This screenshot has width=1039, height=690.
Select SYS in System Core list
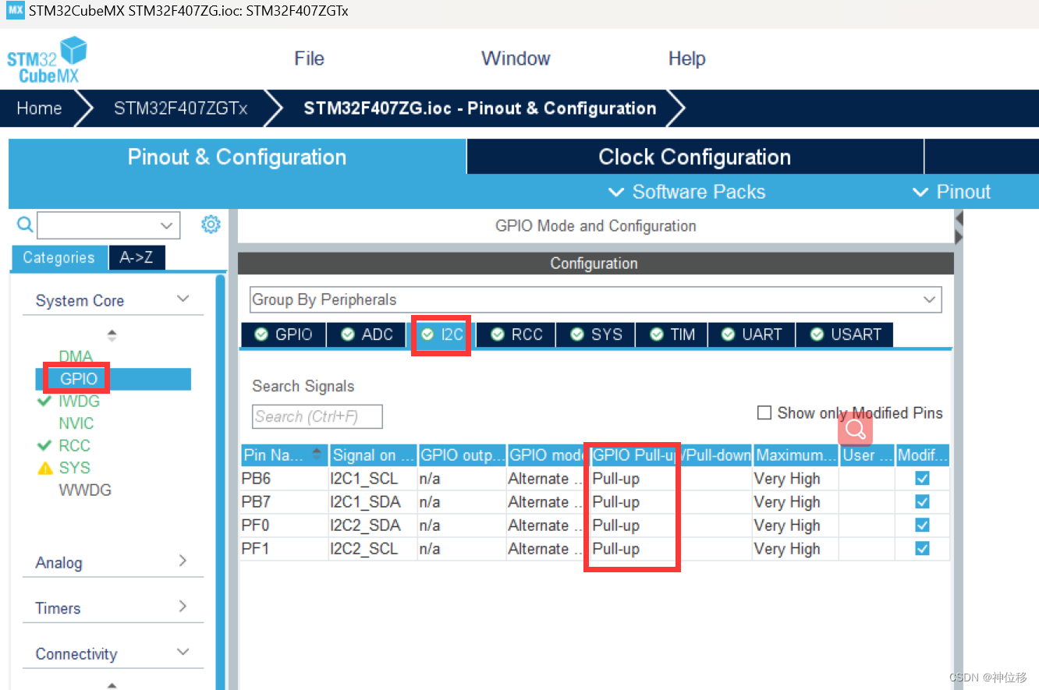[75, 468]
